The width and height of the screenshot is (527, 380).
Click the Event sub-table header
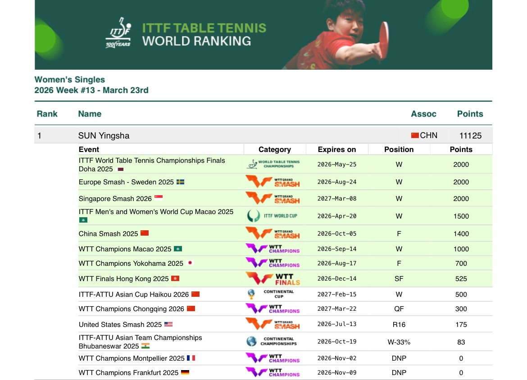coord(89,149)
